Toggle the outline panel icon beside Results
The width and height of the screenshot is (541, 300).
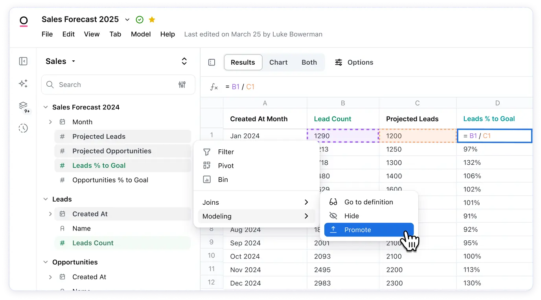coord(212,62)
